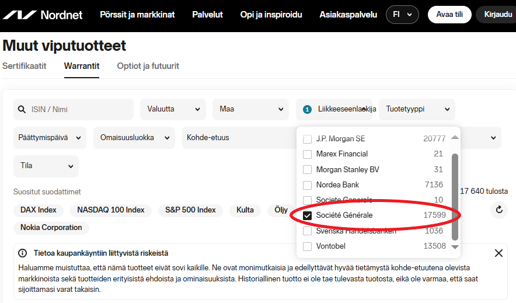This screenshot has width=516, height=303.
Task: Collapse the Liikkeeseenlaskija dropdown
Action: tap(334, 109)
